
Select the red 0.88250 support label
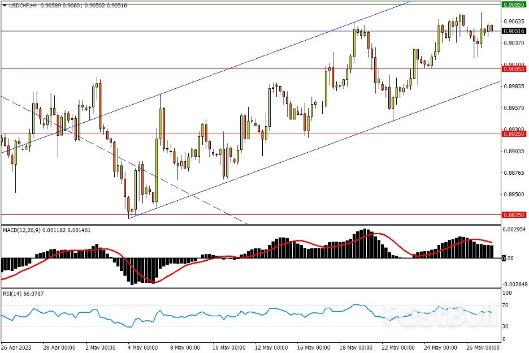click(514, 215)
